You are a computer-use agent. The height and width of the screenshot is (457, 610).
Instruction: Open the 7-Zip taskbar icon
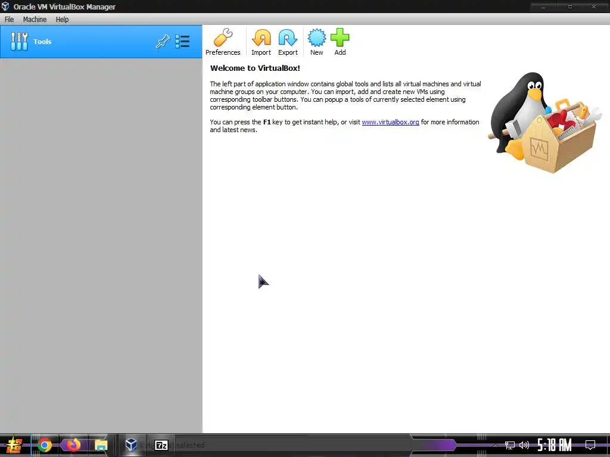161,445
